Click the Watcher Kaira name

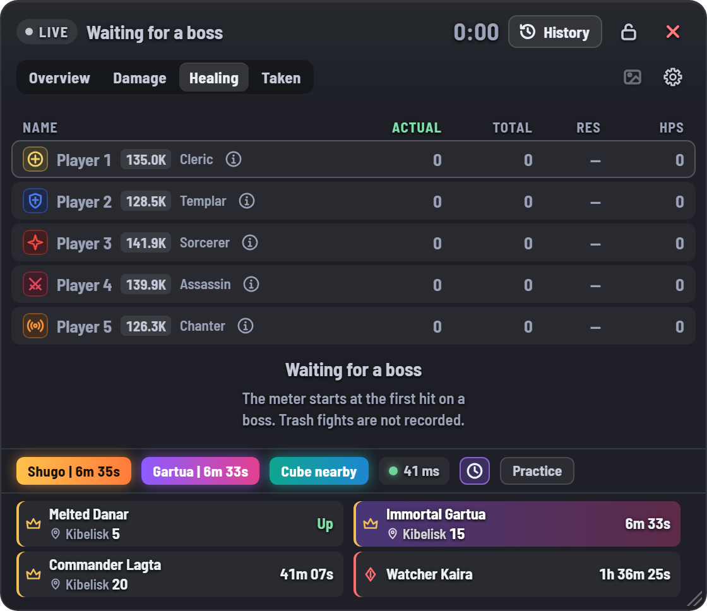pos(429,574)
